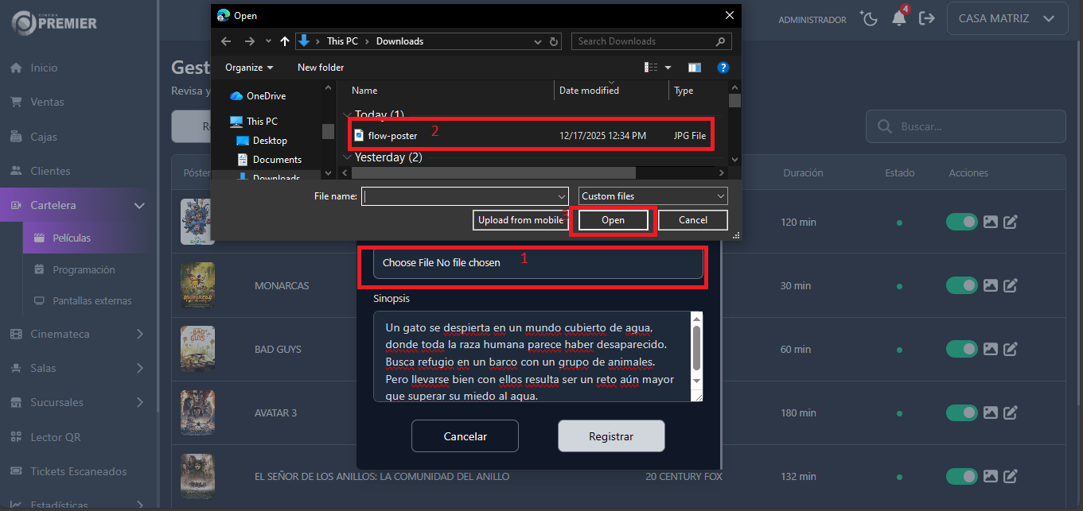The width and height of the screenshot is (1083, 511).
Task: Disable the AVATAR 3 status toggle
Action: tap(961, 412)
